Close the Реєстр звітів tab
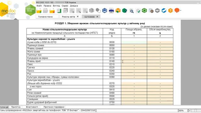201x113 pixels. pos(78,17)
